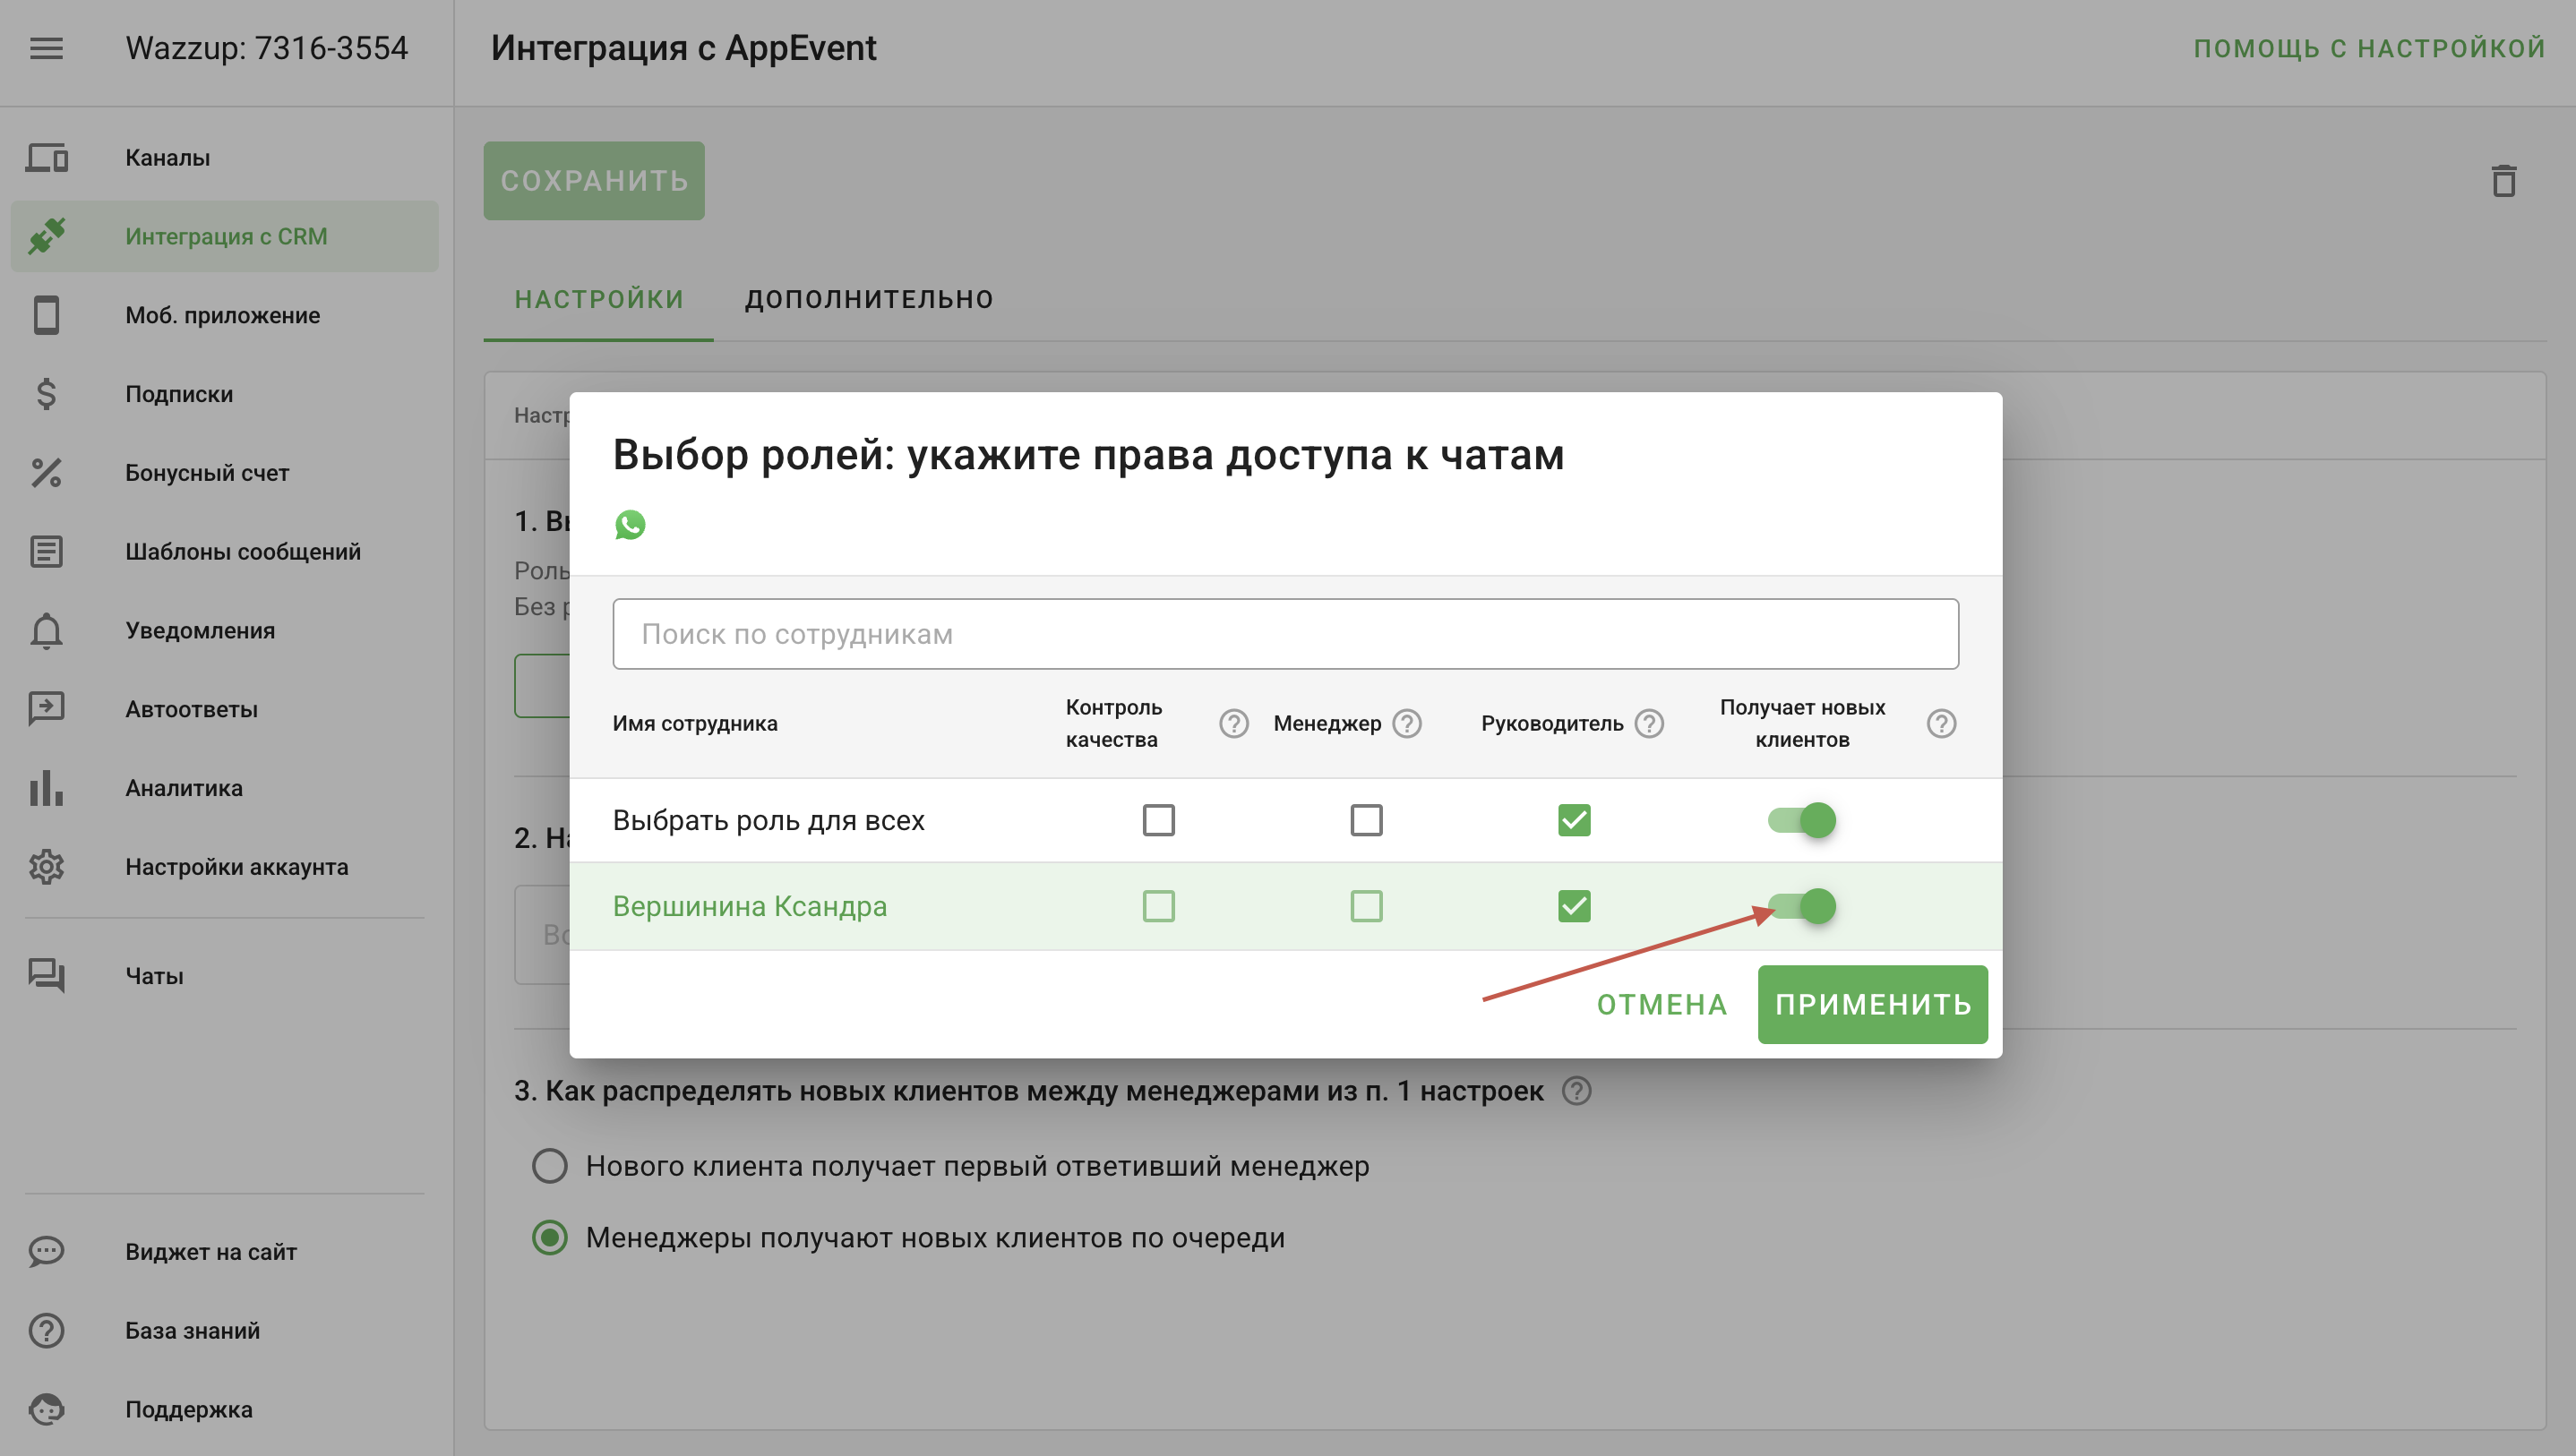Click help icon next to Менеджер column

tap(1407, 723)
